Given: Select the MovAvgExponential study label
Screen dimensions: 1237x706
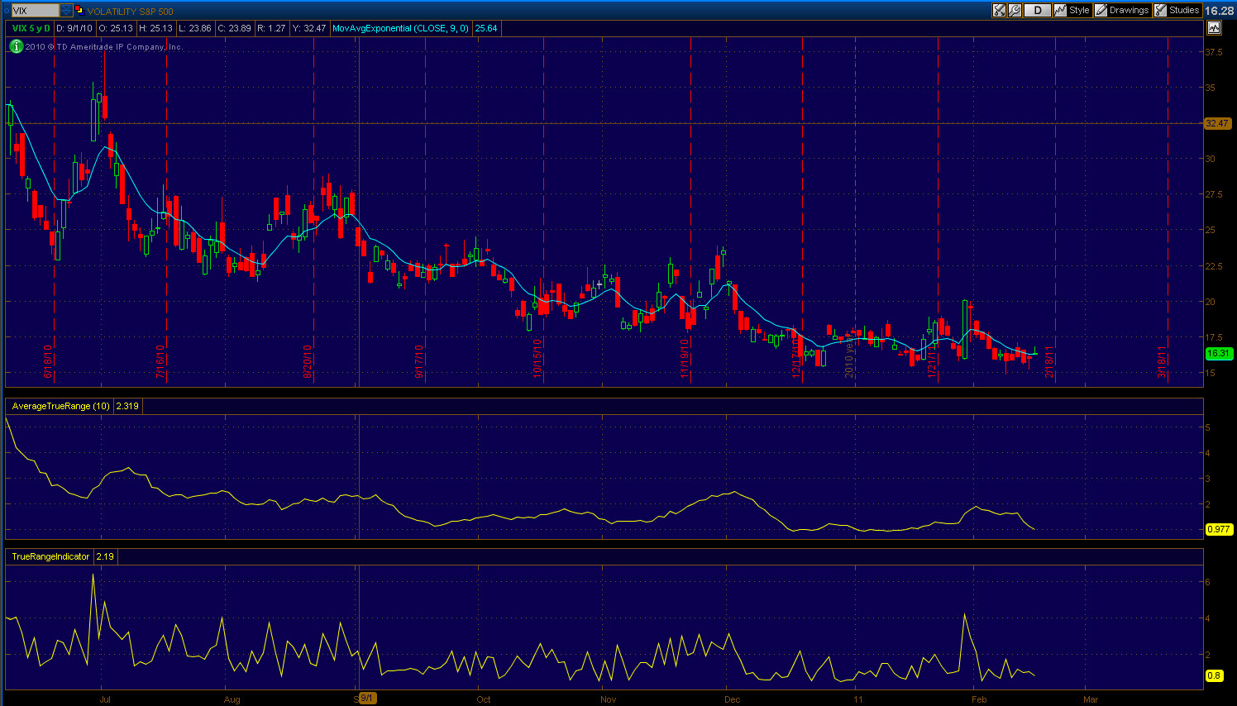Looking at the screenshot, I should (400, 28).
